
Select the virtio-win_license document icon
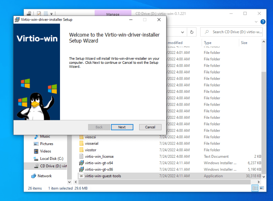(x=81, y=156)
